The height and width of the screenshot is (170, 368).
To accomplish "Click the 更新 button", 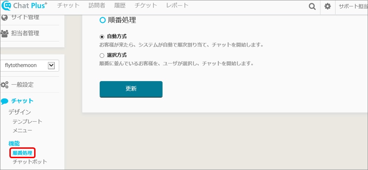I will point(131,89).
